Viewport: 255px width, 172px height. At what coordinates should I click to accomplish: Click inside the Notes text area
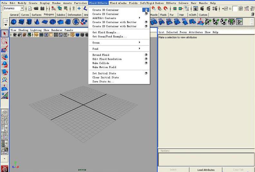pyautogui.click(x=206, y=159)
